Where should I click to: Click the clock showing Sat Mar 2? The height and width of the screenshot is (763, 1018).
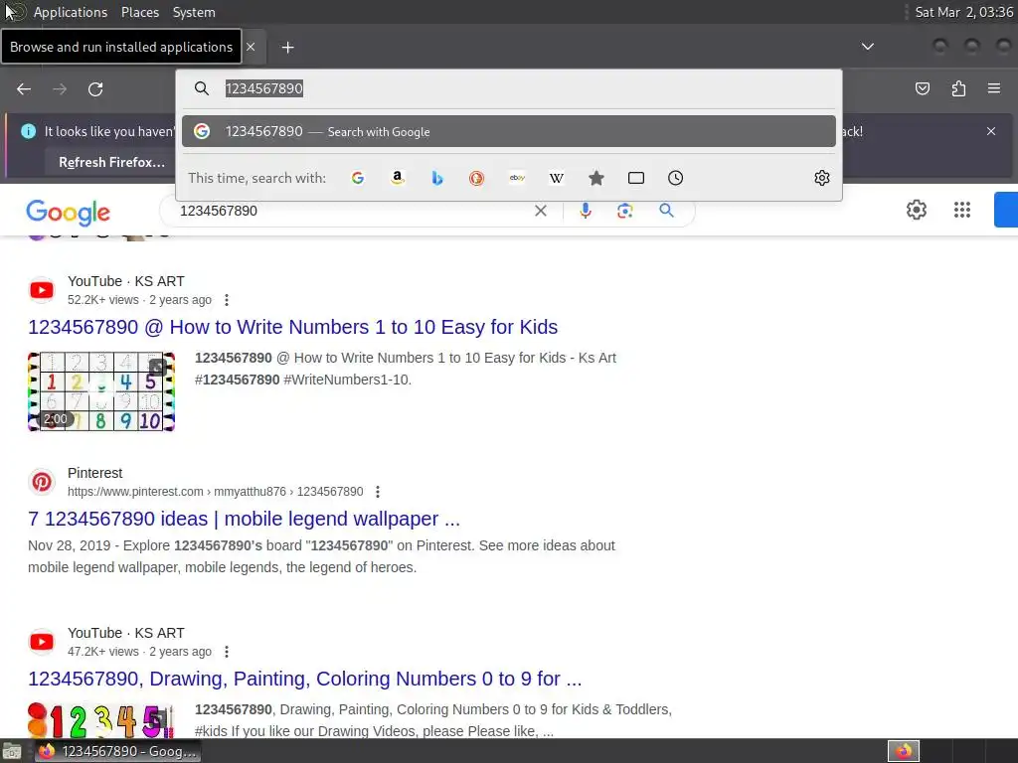point(963,12)
